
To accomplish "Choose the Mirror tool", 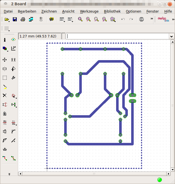I will pos(5,69).
